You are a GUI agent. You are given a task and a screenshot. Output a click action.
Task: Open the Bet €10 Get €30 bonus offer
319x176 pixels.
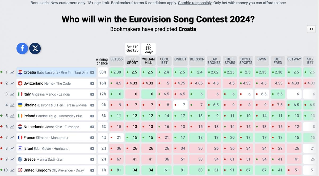[132, 49]
